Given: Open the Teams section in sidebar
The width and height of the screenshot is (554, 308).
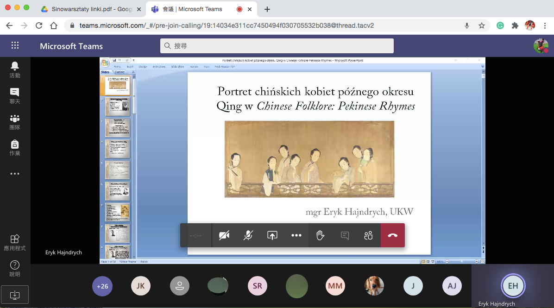Looking at the screenshot, I should tap(15, 122).
